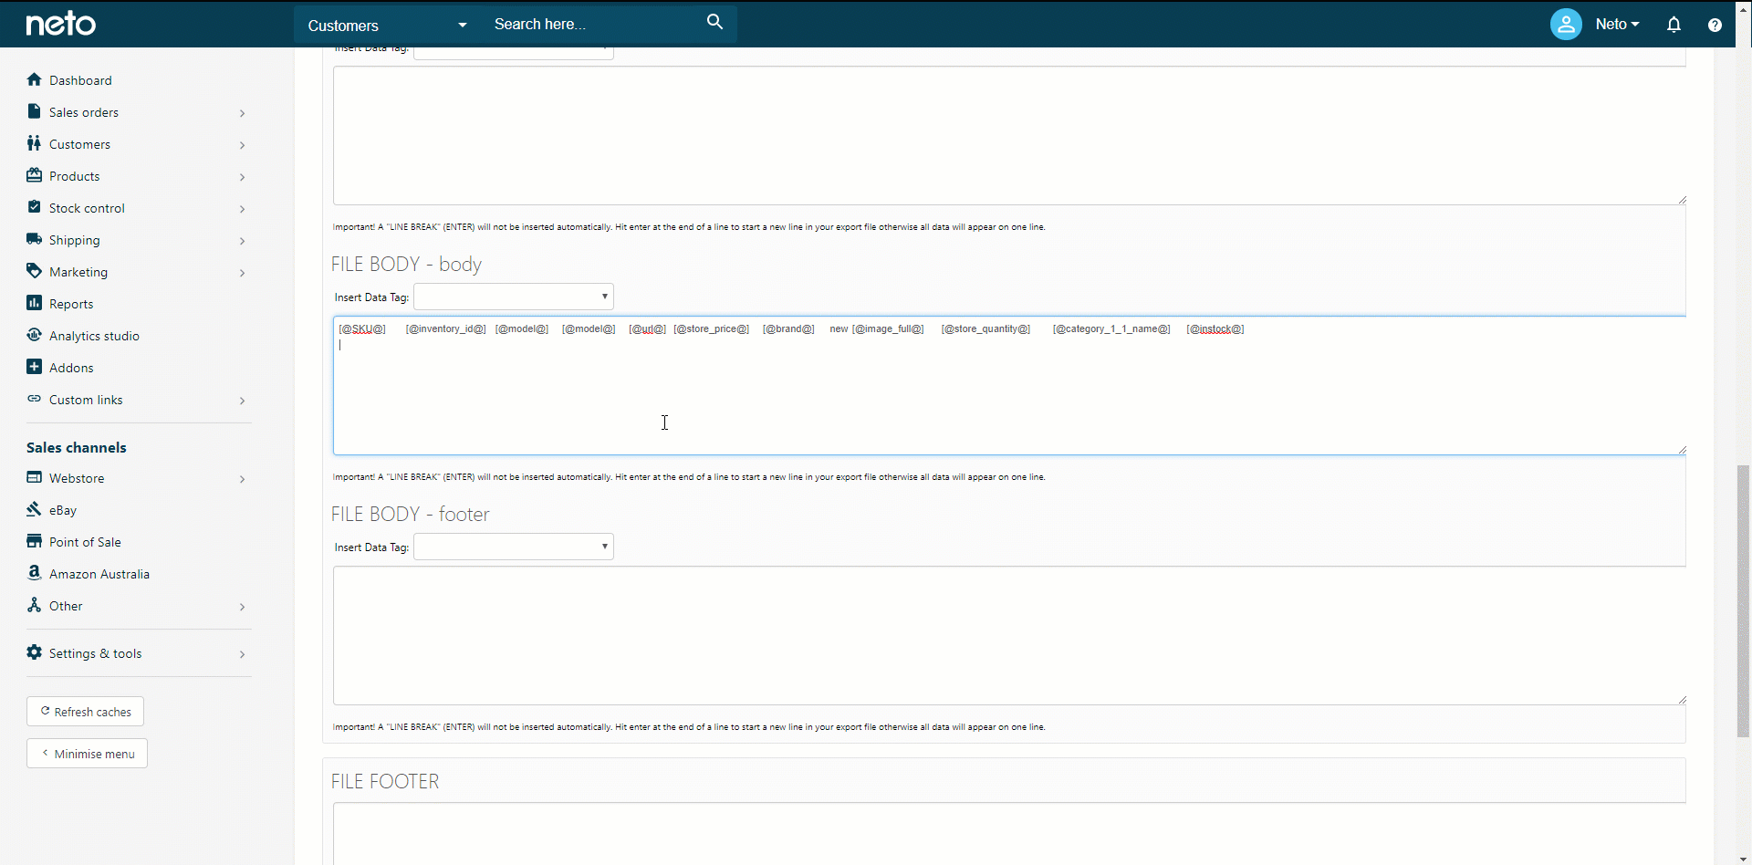Open the body Insert Data Tag dropdown
Viewport: 1752px width, 865px height.
coord(514,297)
